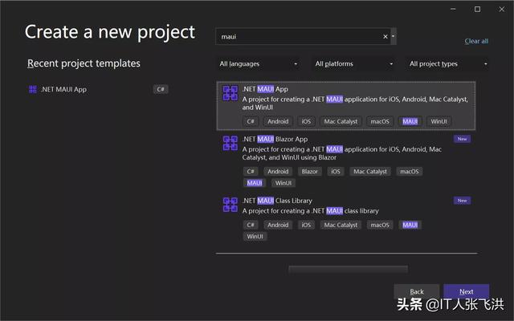
Task: Click the New badge on MAUI Blazor App
Action: click(463, 139)
